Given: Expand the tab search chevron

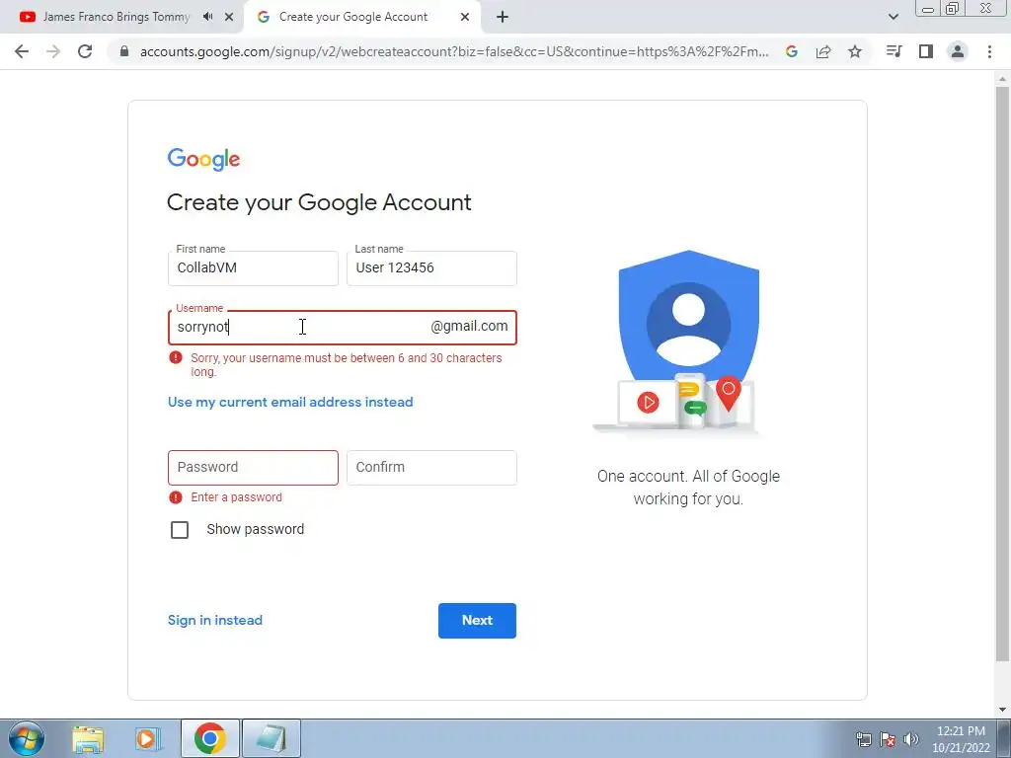Looking at the screenshot, I should [x=893, y=17].
